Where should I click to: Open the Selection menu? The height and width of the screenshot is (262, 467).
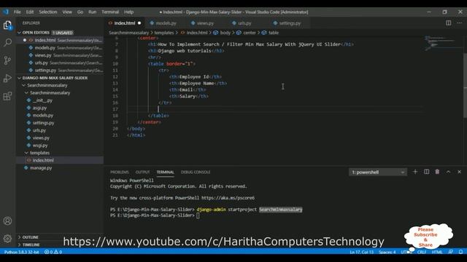48,12
